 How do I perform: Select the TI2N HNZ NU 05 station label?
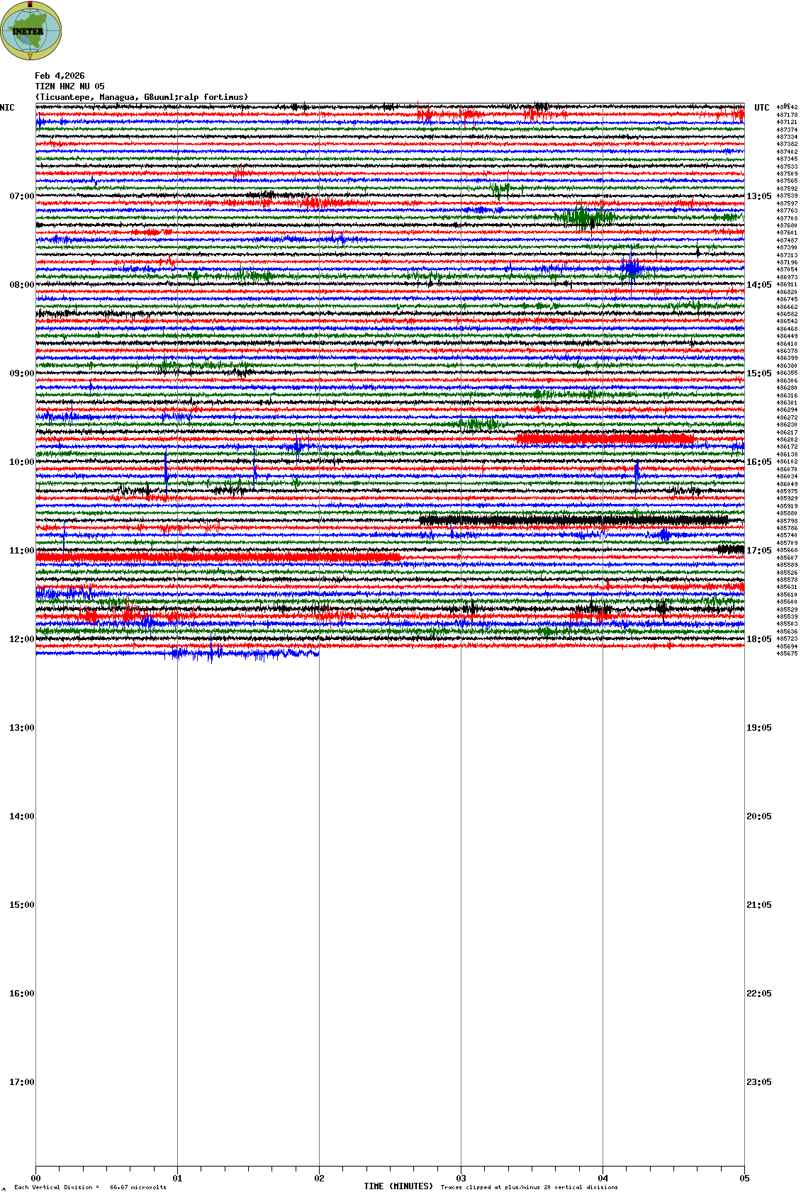(69, 86)
